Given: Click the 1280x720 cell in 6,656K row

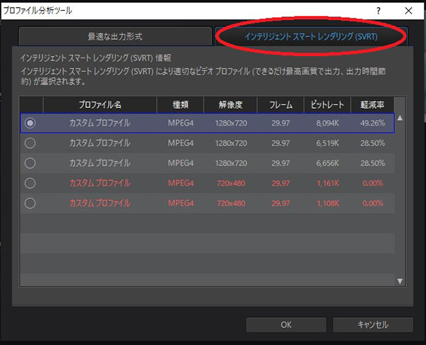Looking at the screenshot, I should [231, 163].
